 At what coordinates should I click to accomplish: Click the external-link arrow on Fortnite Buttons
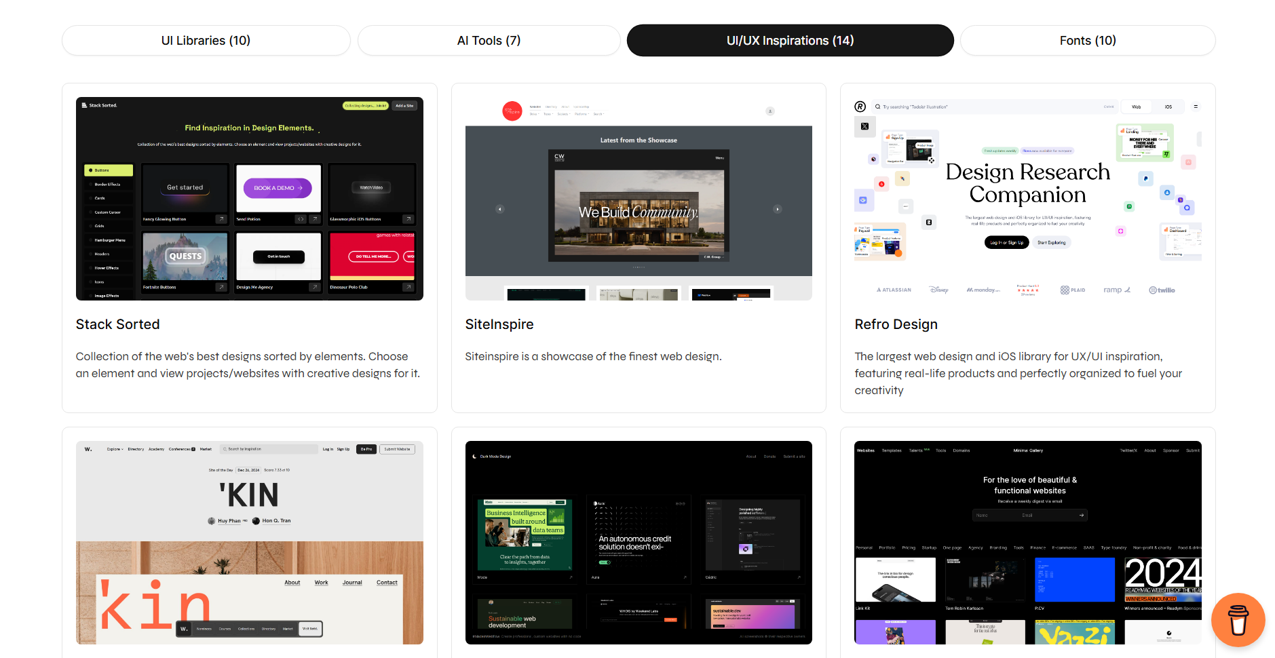coord(221,287)
